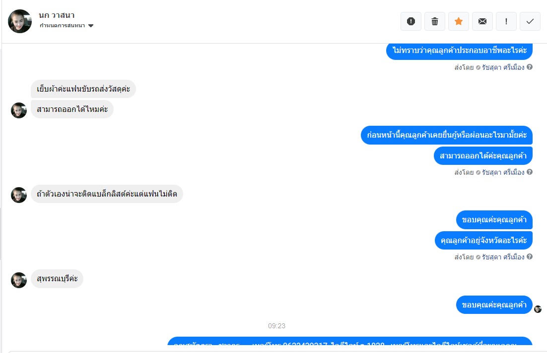Click avatar beside สุพรรณบุรีค่ะ message
Image resolution: width=547 pixels, height=353 pixels.
(x=19, y=280)
